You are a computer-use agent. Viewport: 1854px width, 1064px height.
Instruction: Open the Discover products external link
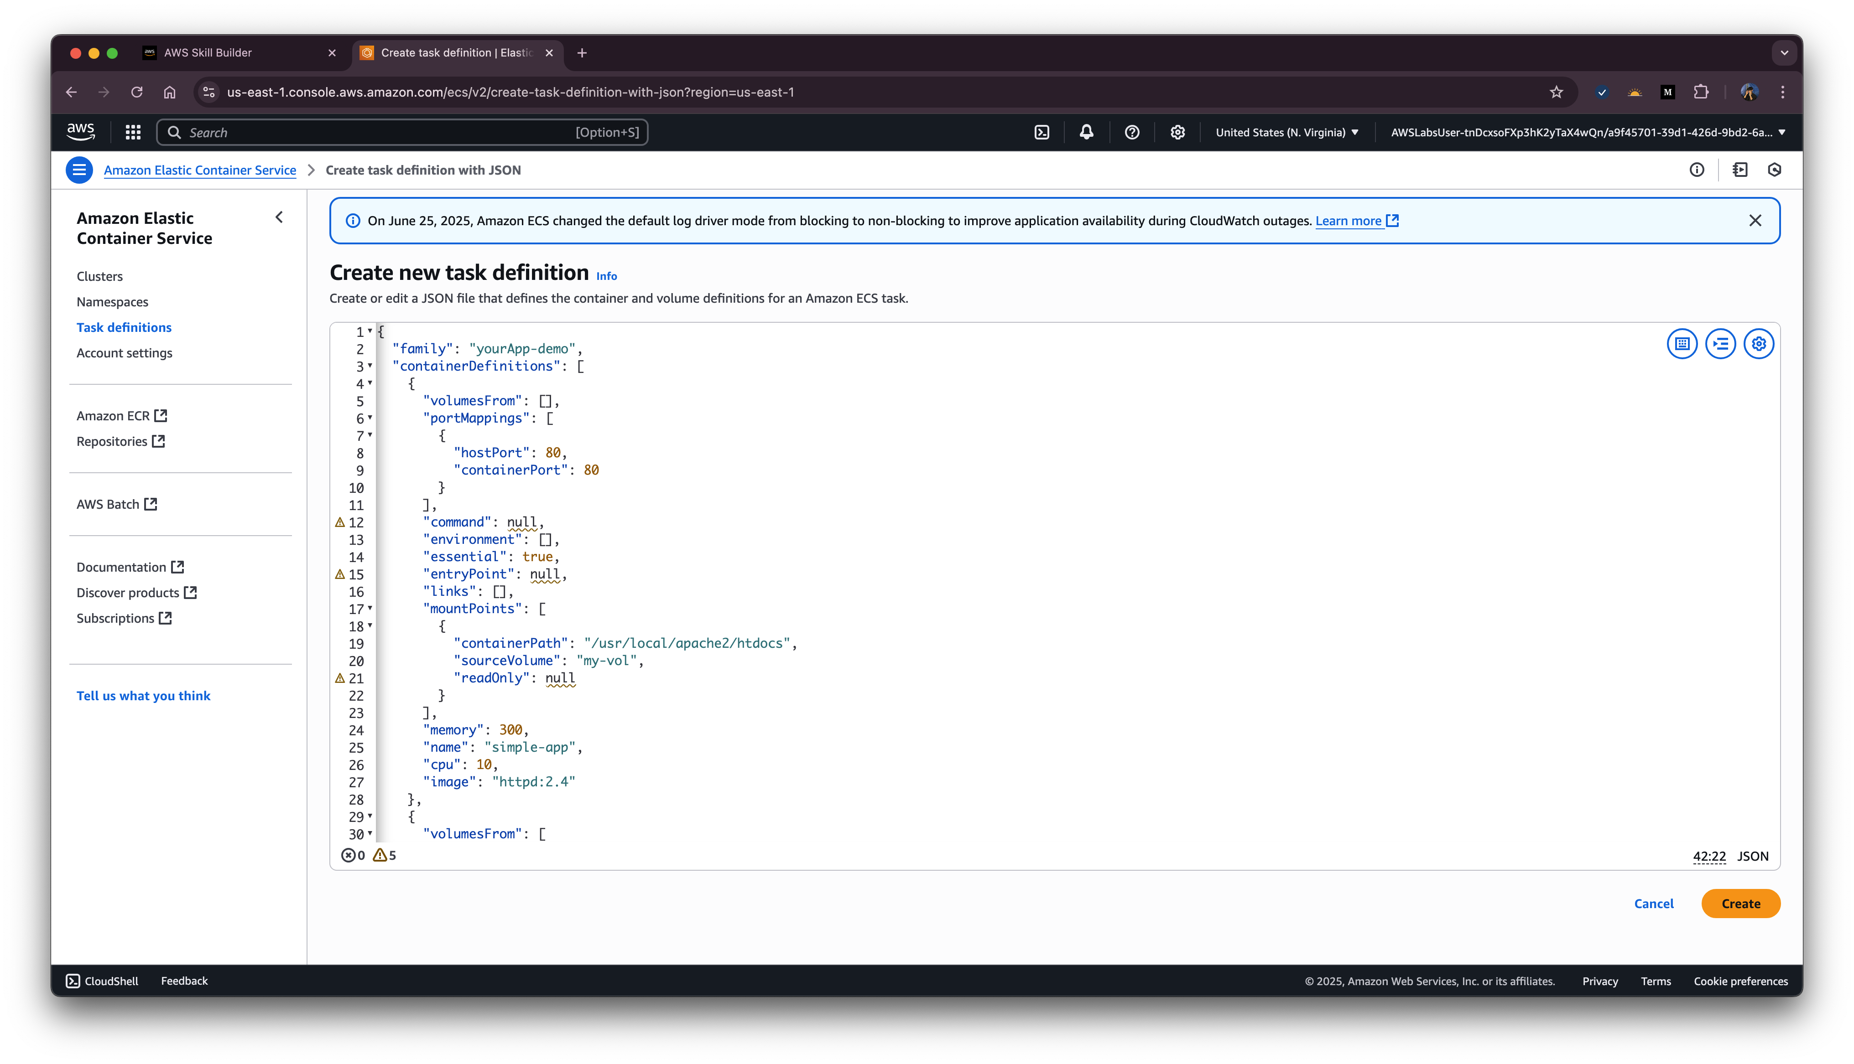point(137,593)
